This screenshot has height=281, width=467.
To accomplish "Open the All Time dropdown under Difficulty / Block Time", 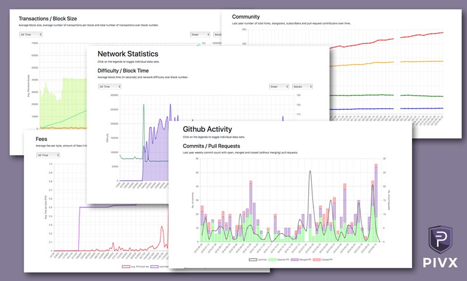I will coord(110,86).
